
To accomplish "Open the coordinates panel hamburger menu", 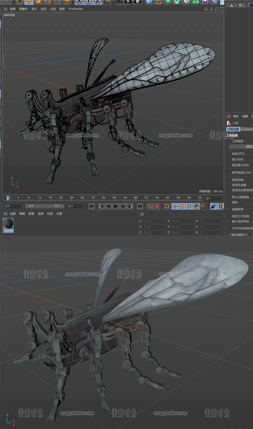I will click(142, 214).
